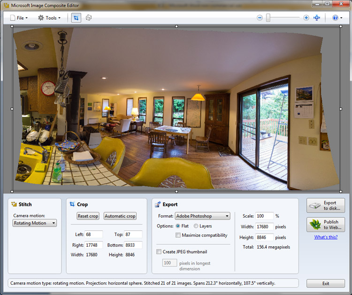The height and width of the screenshot is (295, 352).
Task: Click the status bar camera motion text
Action: click(143, 283)
